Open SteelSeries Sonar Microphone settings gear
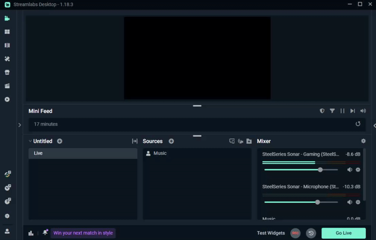The image size is (376, 240). [x=358, y=202]
